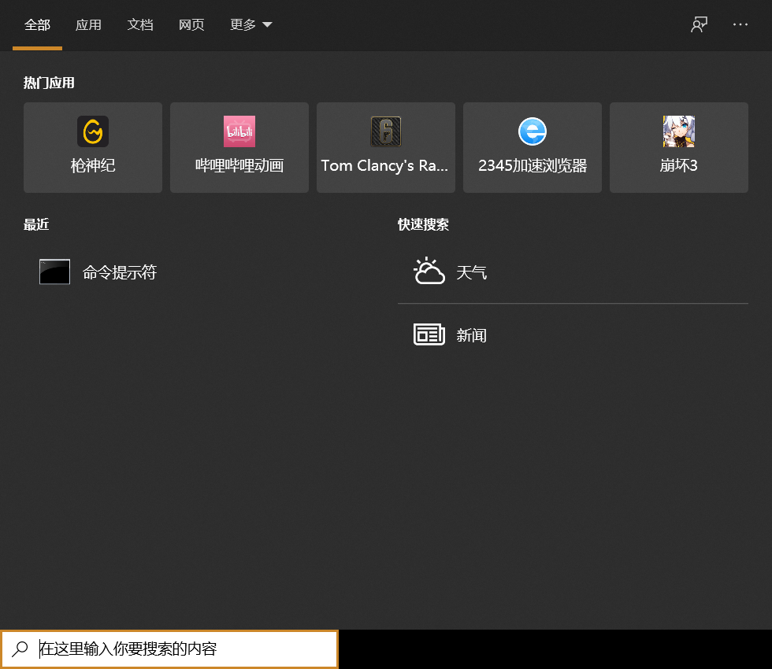The width and height of the screenshot is (772, 669).
Task: Open the feedback person icon at top right
Action: click(699, 24)
